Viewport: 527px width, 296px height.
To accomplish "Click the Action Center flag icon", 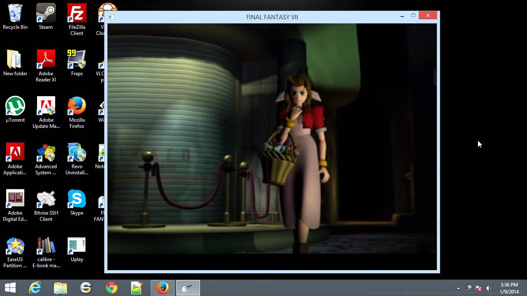I will (478, 288).
